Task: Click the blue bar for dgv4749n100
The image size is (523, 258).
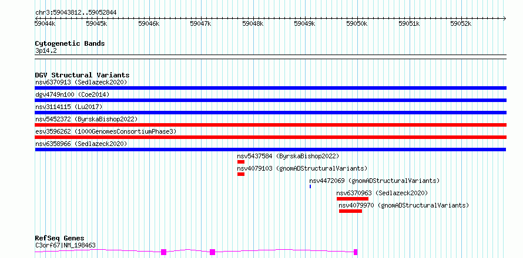Action: [271, 100]
